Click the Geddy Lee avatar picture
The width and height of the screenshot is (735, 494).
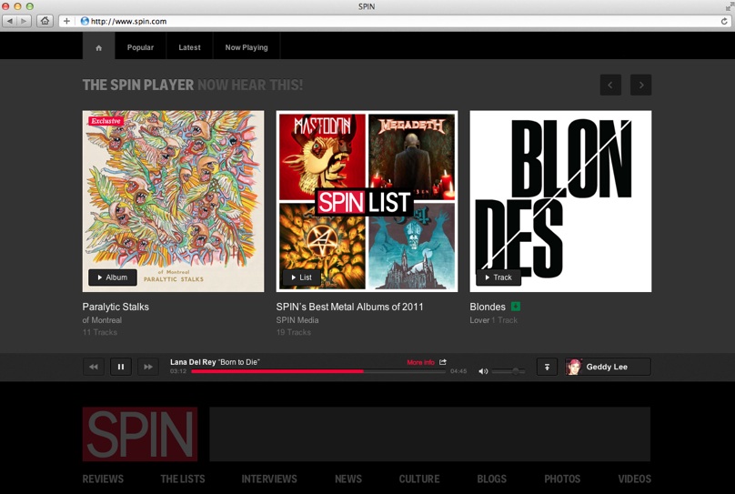pyautogui.click(x=574, y=367)
